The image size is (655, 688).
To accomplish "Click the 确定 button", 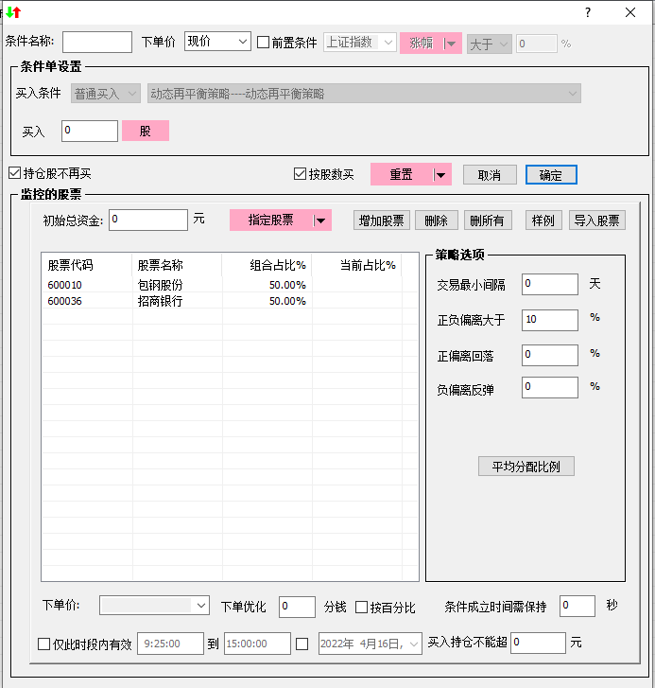I will click(551, 175).
